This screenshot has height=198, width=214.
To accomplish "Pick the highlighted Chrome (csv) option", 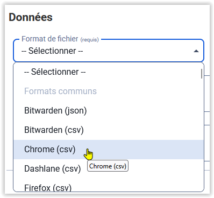I will [109, 150].
